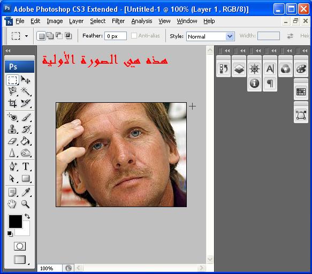
Task: Select the Zoom magnifier tool
Action: 26,204
